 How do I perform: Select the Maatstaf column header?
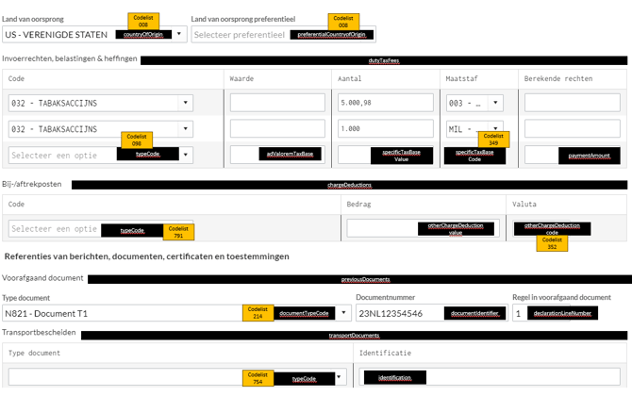461,78
